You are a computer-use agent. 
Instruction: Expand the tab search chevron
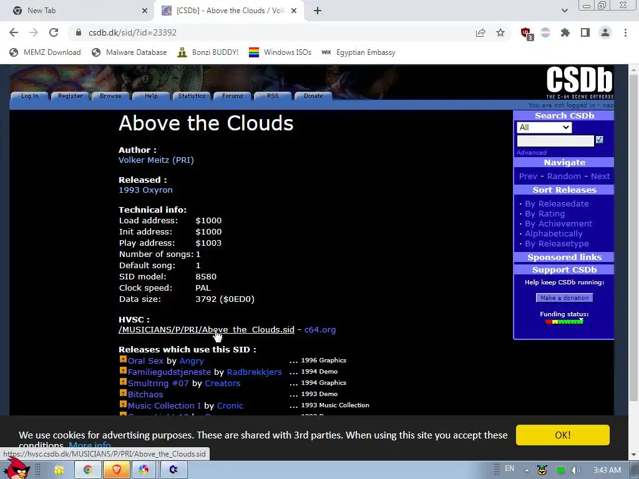click(x=564, y=11)
